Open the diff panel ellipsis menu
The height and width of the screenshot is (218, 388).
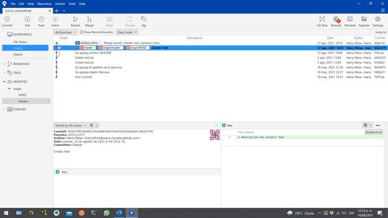(378, 125)
